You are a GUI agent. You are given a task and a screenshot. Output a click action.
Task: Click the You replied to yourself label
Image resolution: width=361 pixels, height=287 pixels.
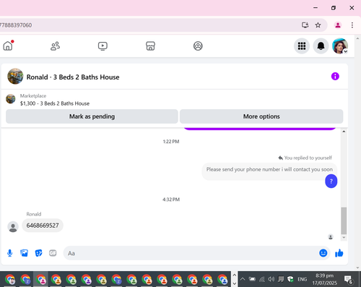pos(305,158)
